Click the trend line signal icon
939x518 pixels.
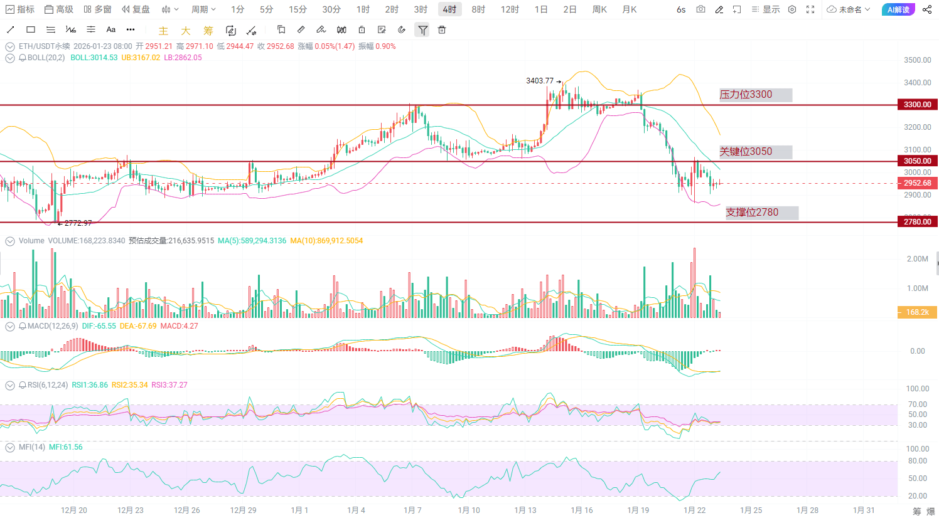[x=251, y=30]
